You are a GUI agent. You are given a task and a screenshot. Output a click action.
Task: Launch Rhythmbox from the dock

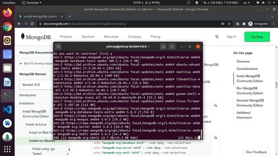7,41
